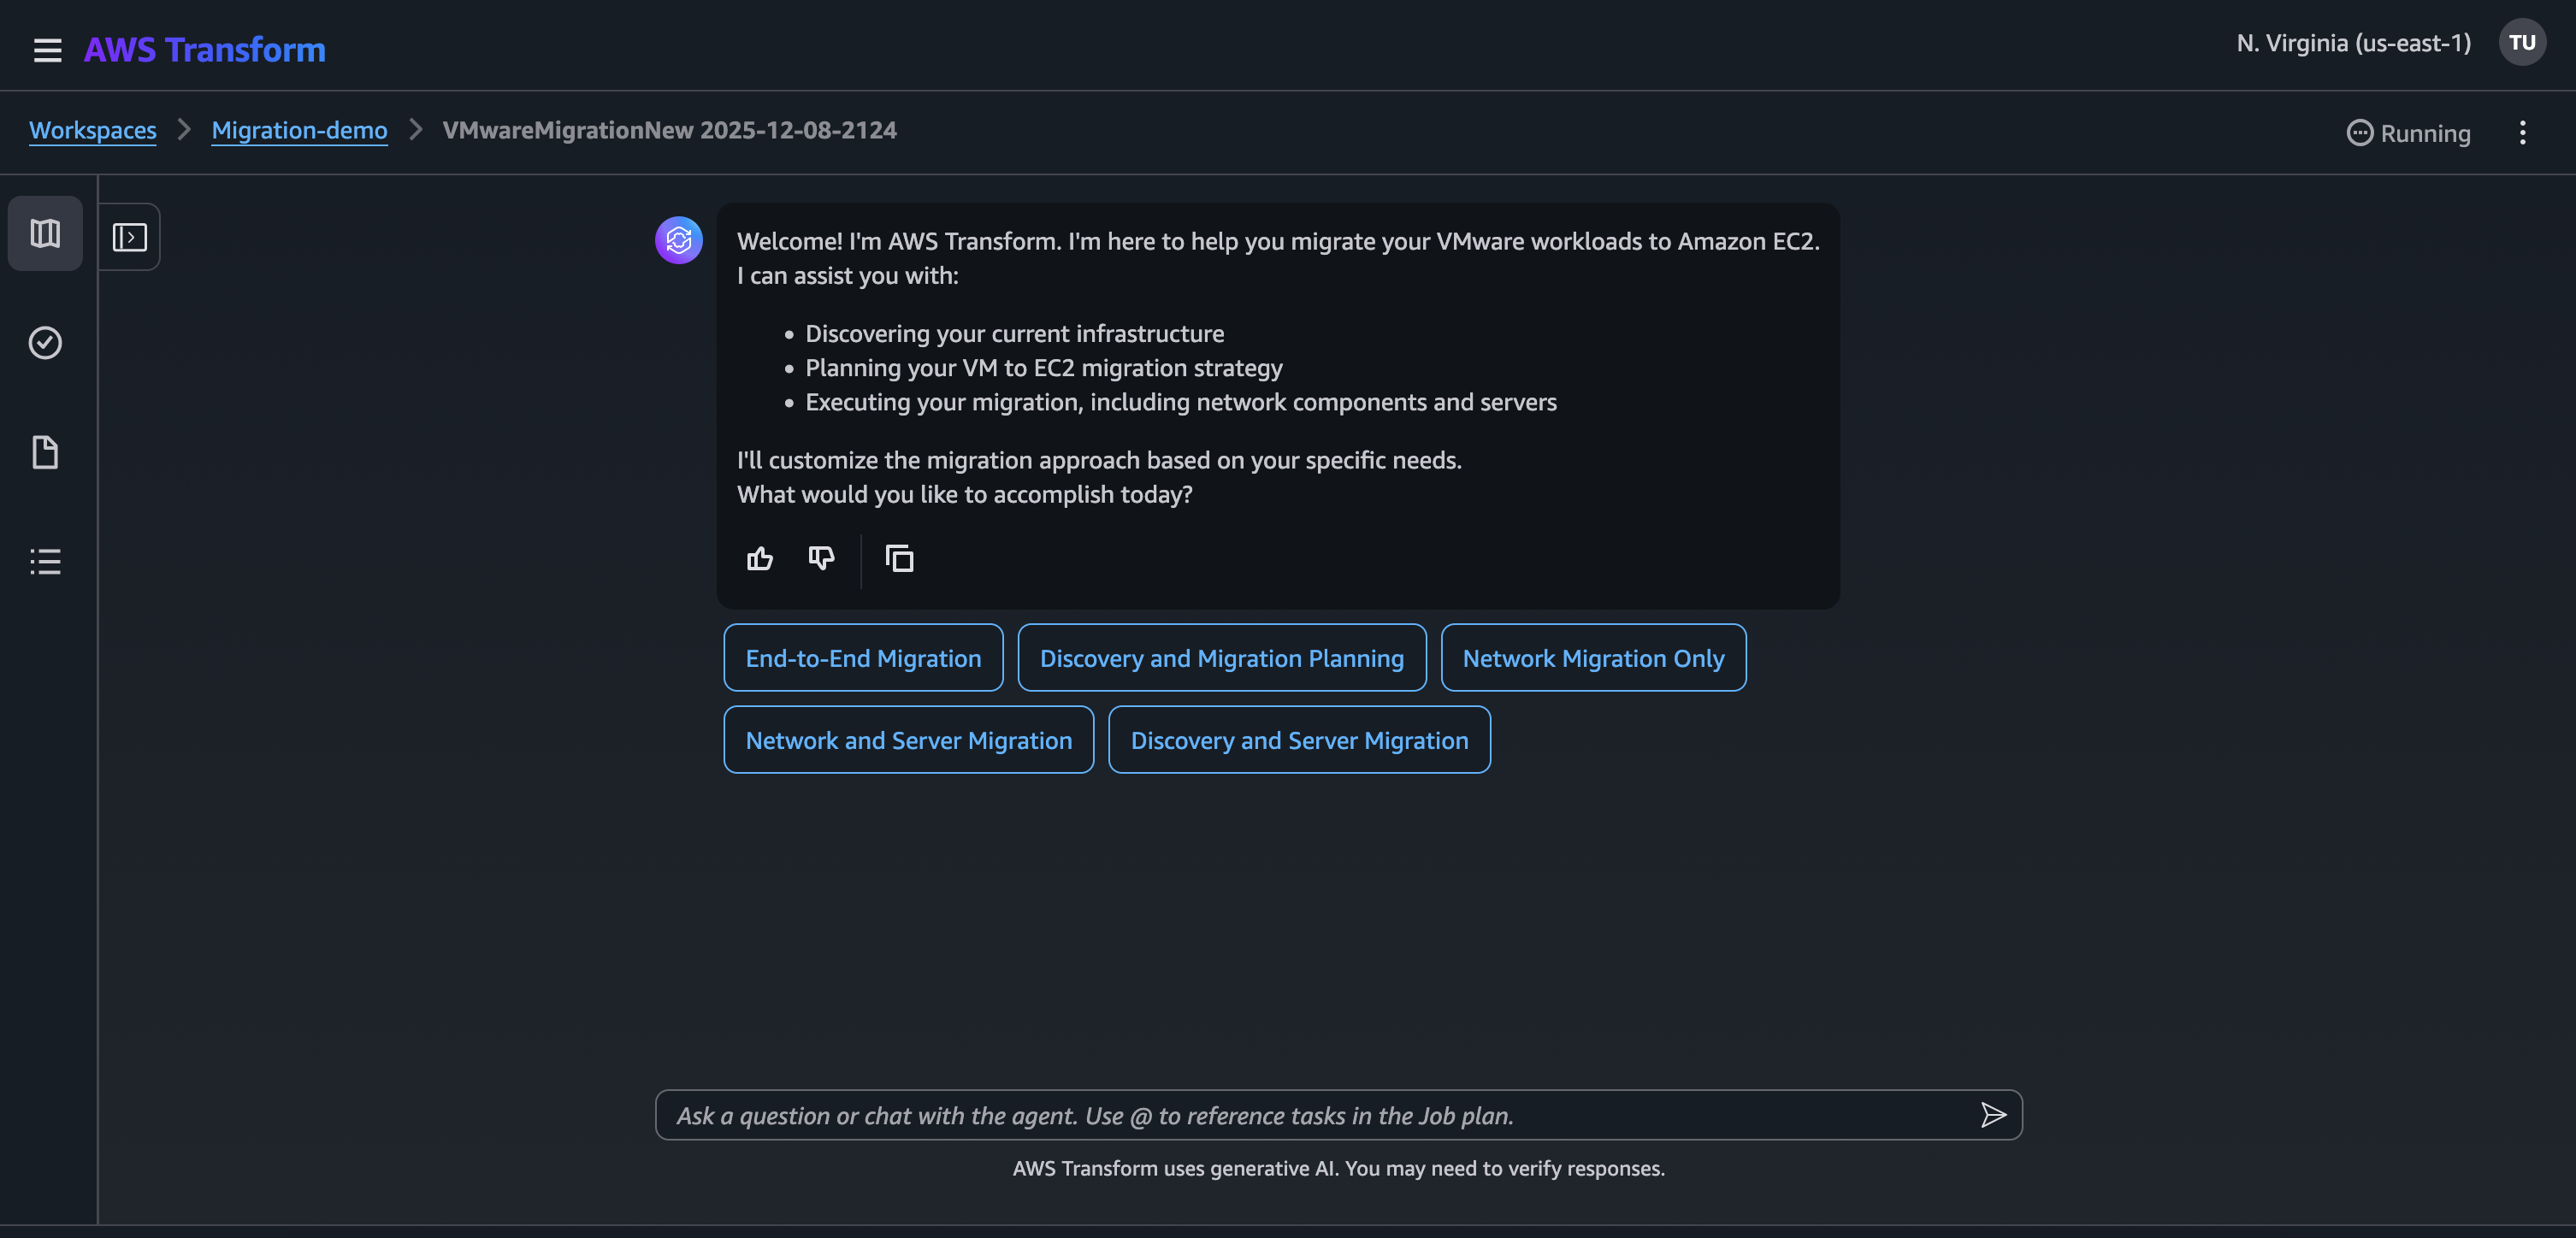Click the Running status indicator
This screenshot has height=1238, width=2576.
pos(2407,132)
